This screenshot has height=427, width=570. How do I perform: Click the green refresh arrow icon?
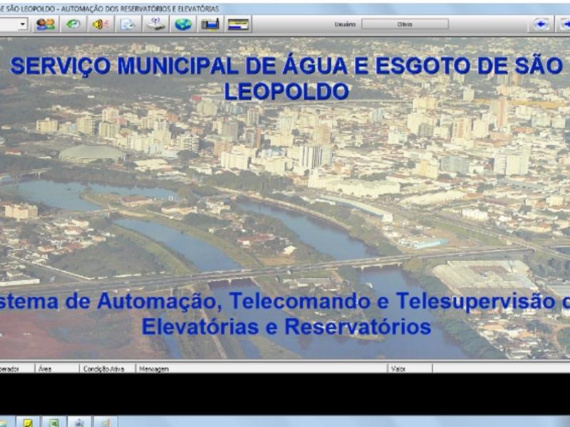[72, 24]
